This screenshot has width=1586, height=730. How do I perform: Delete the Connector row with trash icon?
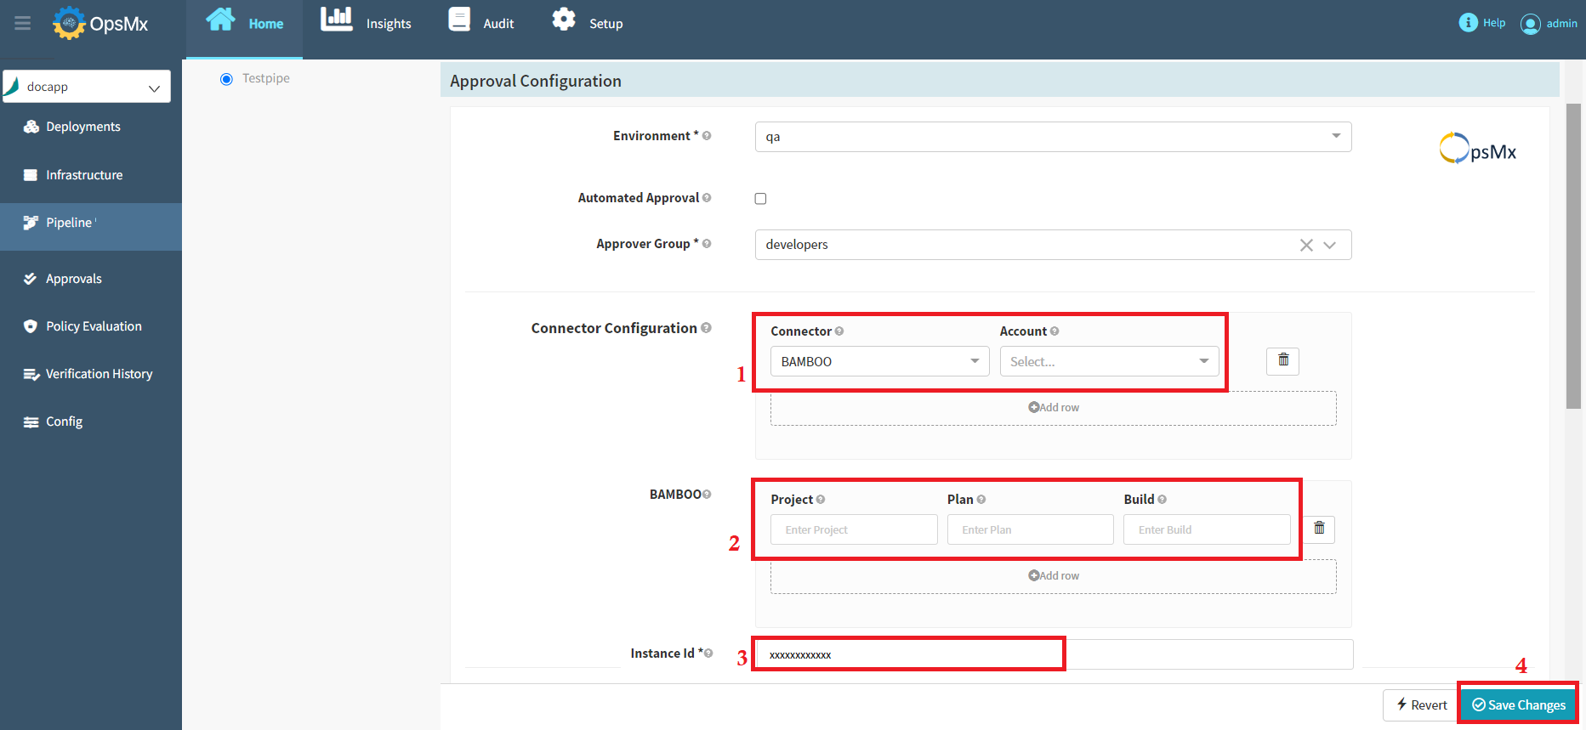(1283, 360)
